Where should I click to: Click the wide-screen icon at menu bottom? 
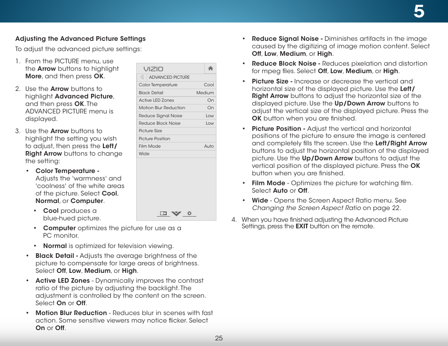[x=163, y=213]
